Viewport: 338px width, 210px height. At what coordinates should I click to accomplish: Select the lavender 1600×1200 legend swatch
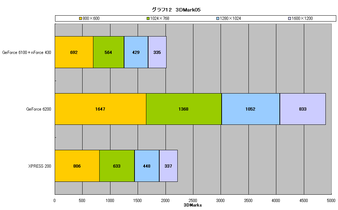click(290, 18)
